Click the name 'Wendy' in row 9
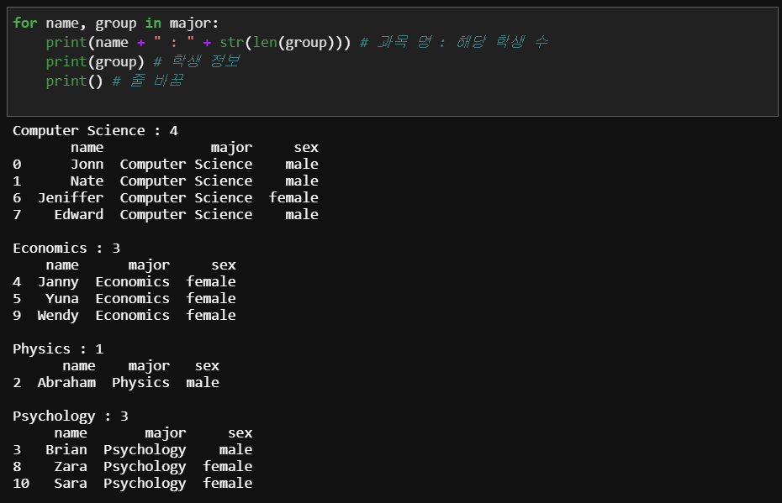 (58, 316)
